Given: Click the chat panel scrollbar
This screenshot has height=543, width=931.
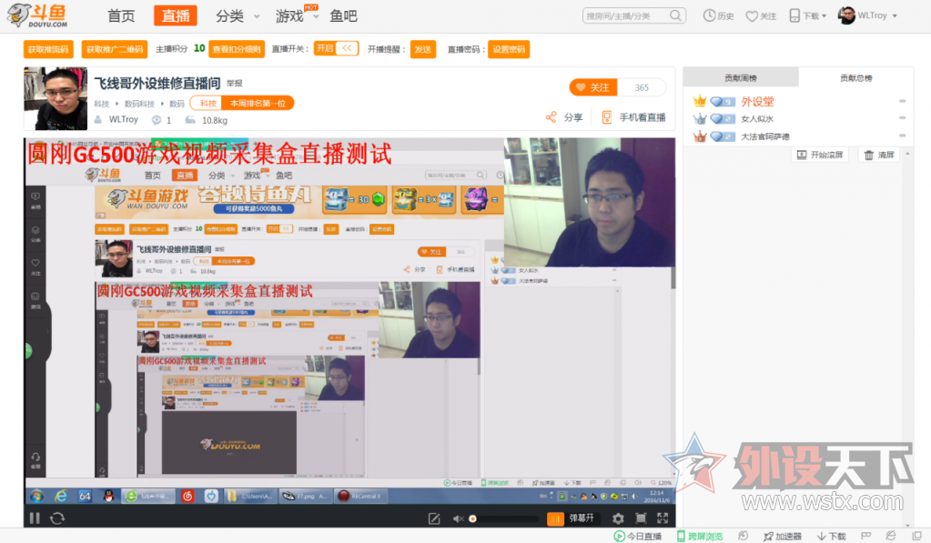Looking at the screenshot, I should [908, 338].
